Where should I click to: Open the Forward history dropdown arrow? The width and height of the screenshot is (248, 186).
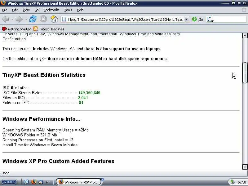pos(26,20)
